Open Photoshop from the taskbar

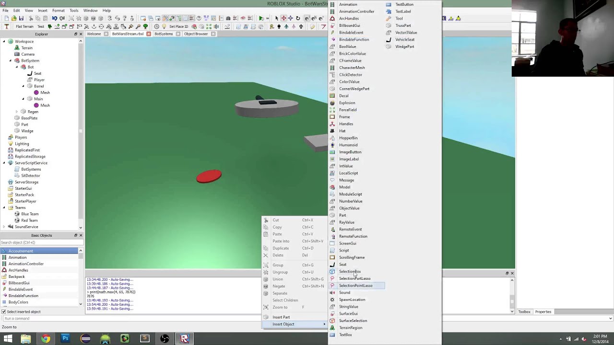65,339
